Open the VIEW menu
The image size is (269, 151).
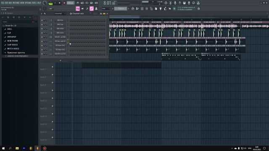tap(22, 3)
